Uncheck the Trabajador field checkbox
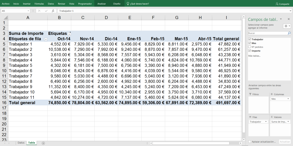The height and width of the screenshot is (146, 293). (x=250, y=39)
